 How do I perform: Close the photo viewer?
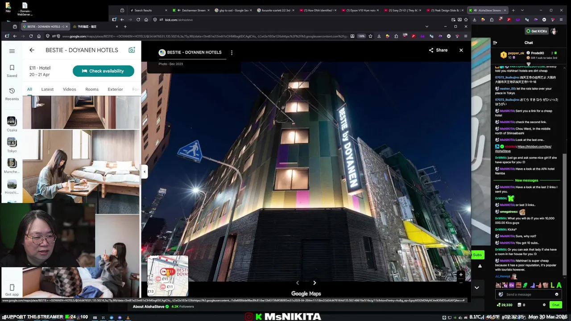pyautogui.click(x=461, y=50)
